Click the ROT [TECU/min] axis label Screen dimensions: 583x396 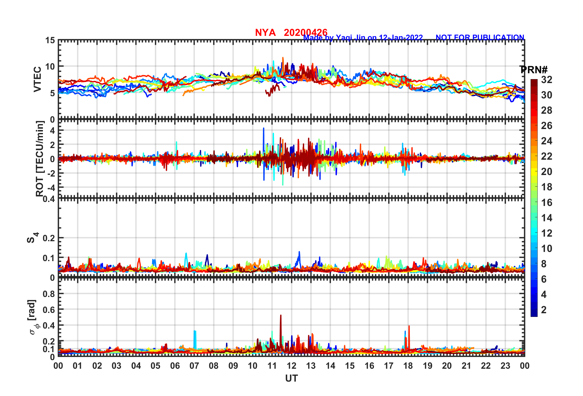(40, 158)
